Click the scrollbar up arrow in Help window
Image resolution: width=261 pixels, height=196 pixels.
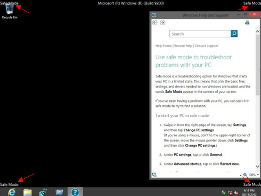coord(258,32)
